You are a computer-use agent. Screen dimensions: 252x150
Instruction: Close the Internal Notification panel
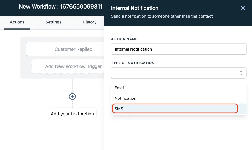[x=243, y=8]
